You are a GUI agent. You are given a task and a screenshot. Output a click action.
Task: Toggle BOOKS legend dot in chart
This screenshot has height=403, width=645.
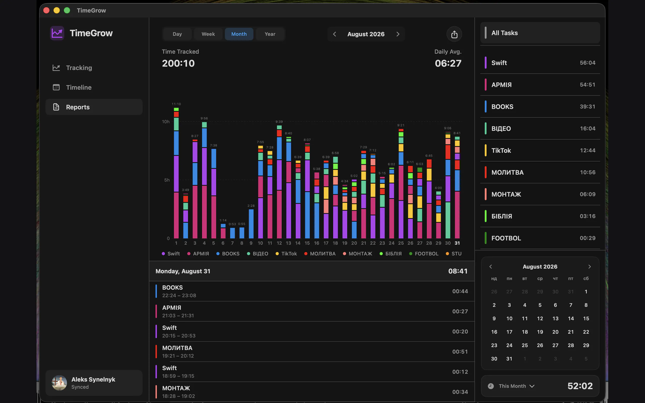pos(218,254)
